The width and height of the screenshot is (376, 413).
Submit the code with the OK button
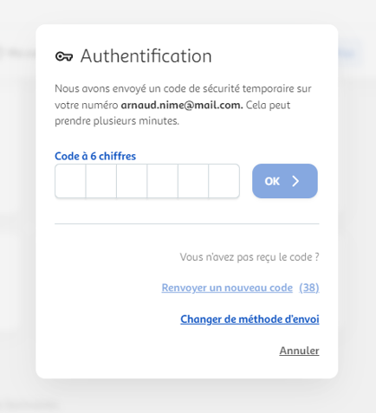coord(285,181)
